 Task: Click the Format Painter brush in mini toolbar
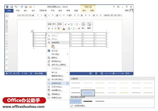(x=79, y=29)
